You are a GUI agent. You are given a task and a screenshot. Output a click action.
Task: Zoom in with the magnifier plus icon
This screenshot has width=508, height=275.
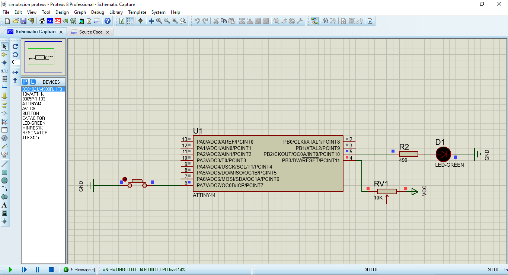pyautogui.click(x=159, y=21)
